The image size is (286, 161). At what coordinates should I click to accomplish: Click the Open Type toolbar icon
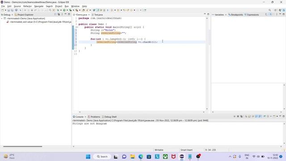coord(84,10)
